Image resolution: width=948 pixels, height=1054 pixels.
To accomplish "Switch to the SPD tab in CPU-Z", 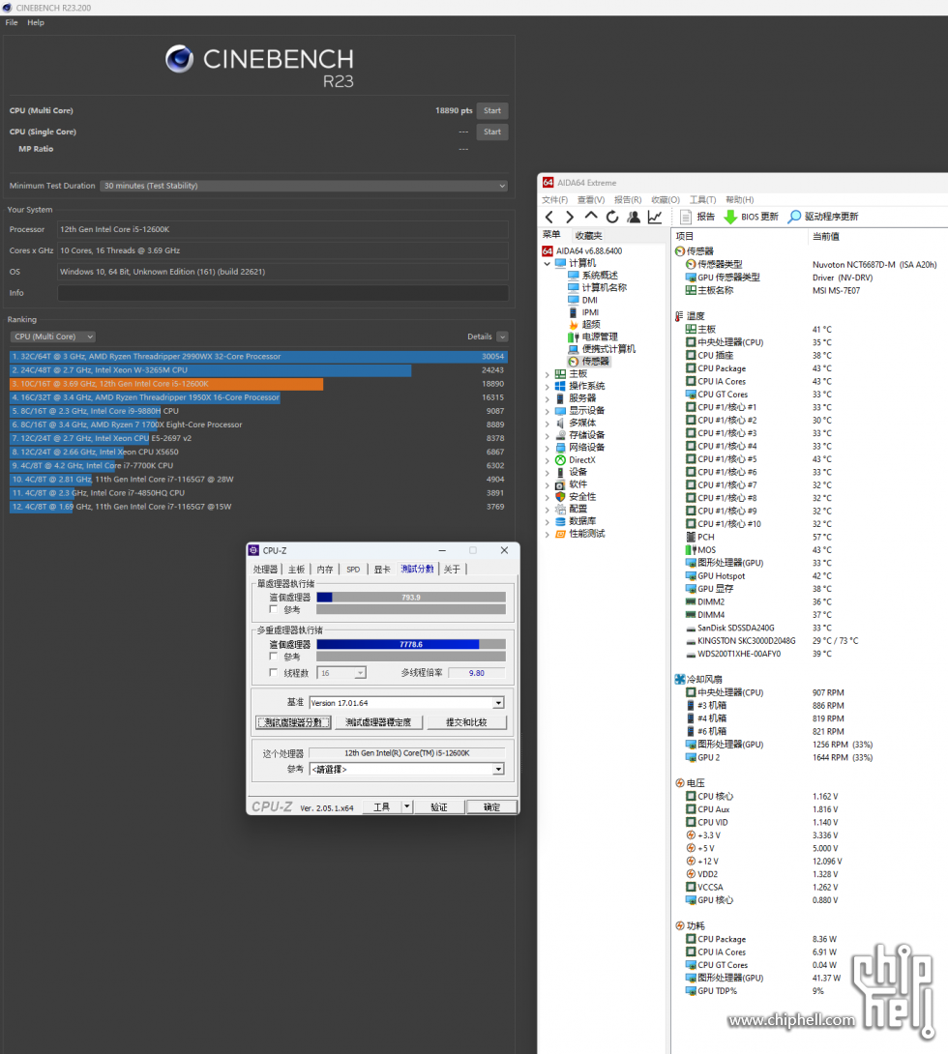I will 353,570.
